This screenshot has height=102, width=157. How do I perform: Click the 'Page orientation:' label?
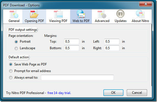(x=21, y=36)
